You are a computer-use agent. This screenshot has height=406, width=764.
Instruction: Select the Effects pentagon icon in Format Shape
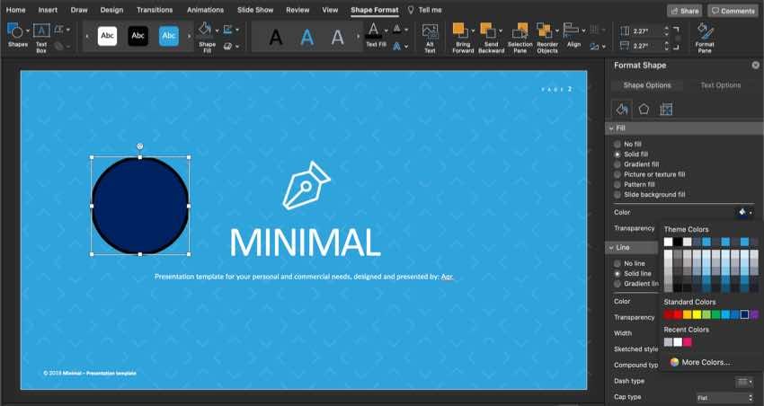point(644,110)
